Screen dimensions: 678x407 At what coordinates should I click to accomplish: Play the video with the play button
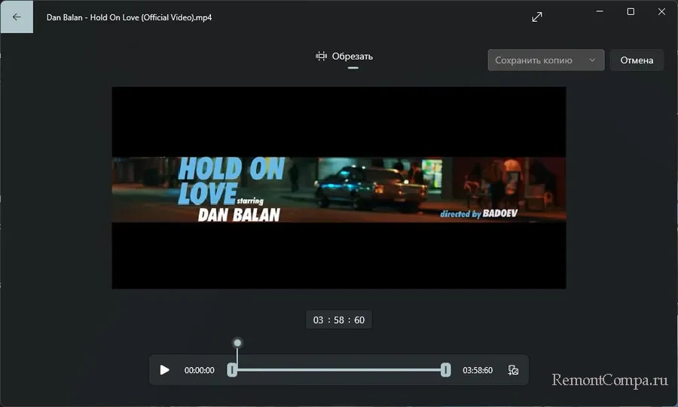pos(164,370)
